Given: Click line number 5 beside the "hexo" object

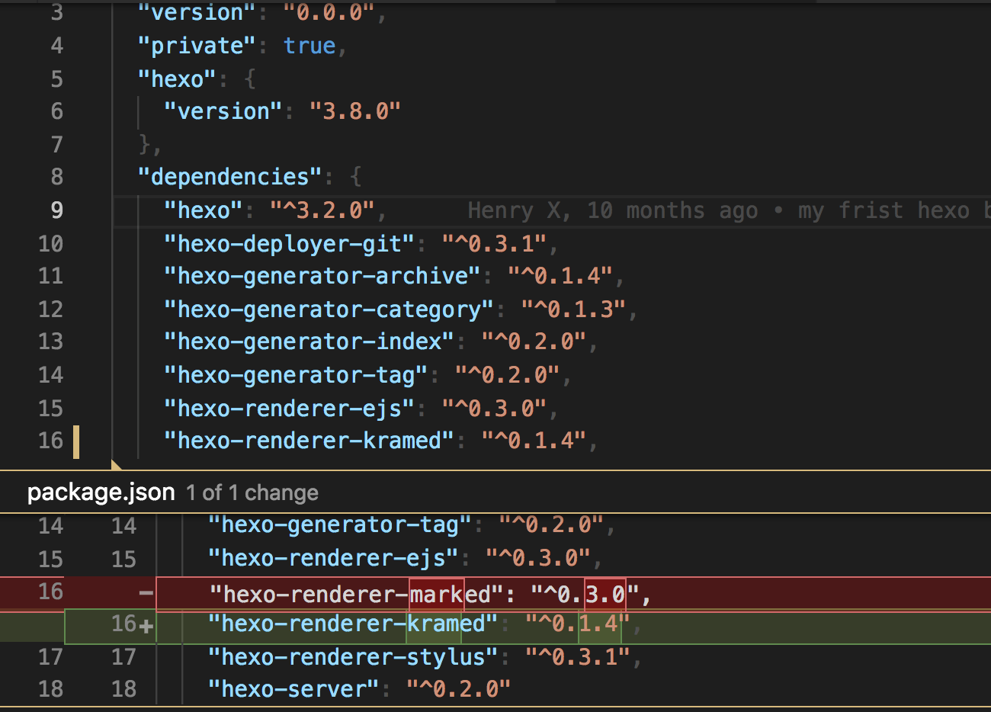Looking at the screenshot, I should click(x=56, y=79).
